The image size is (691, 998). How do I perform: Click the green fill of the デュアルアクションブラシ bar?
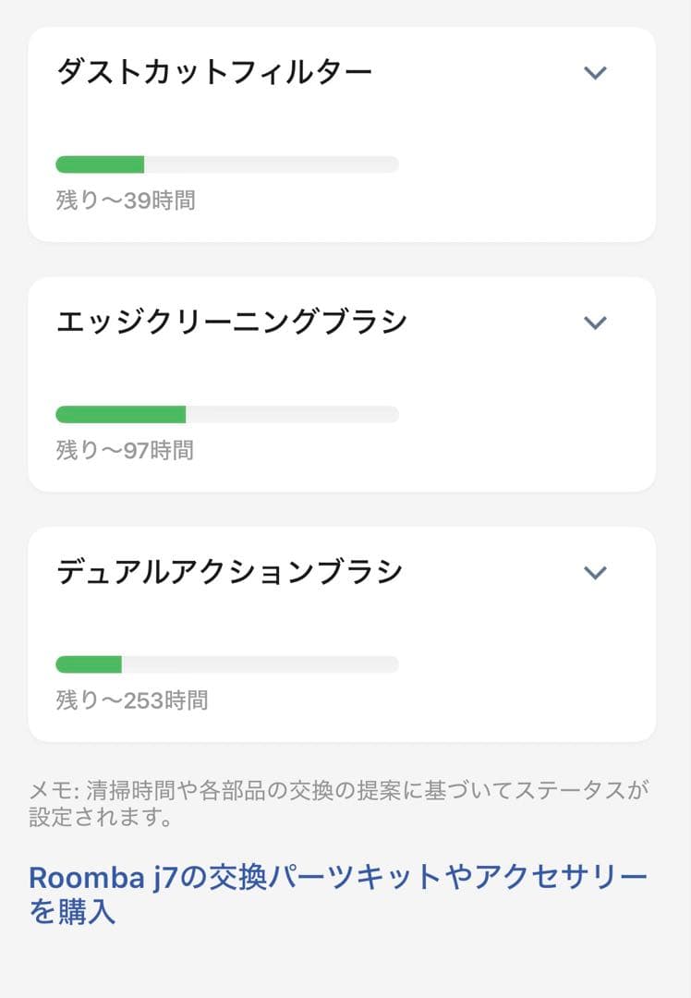point(89,664)
